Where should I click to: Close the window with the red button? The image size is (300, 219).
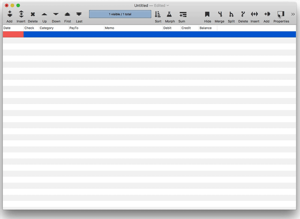[7, 6]
